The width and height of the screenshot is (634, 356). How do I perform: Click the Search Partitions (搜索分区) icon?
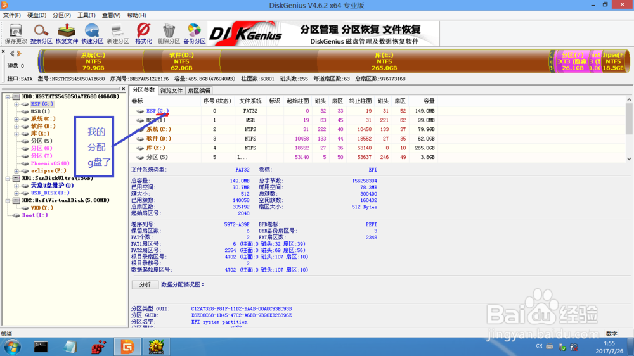pyautogui.click(x=41, y=34)
